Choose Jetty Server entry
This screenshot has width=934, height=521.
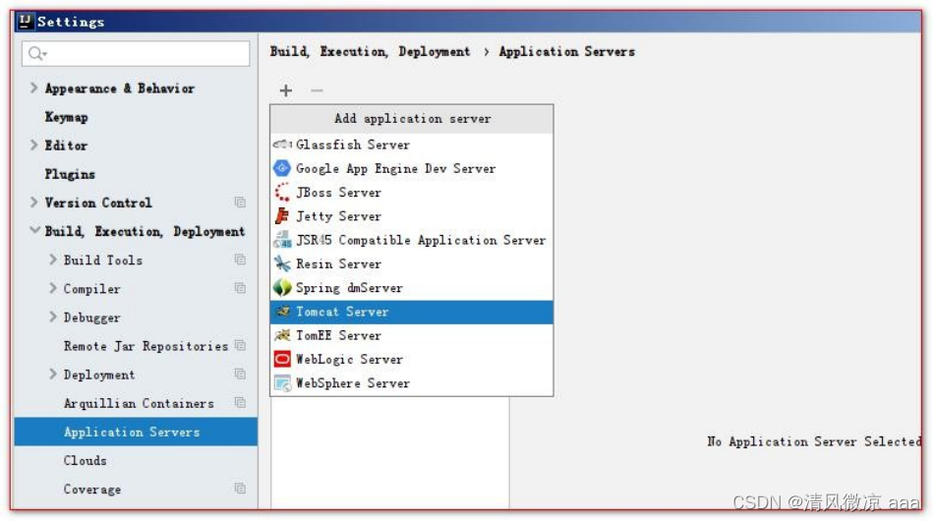pos(412,216)
